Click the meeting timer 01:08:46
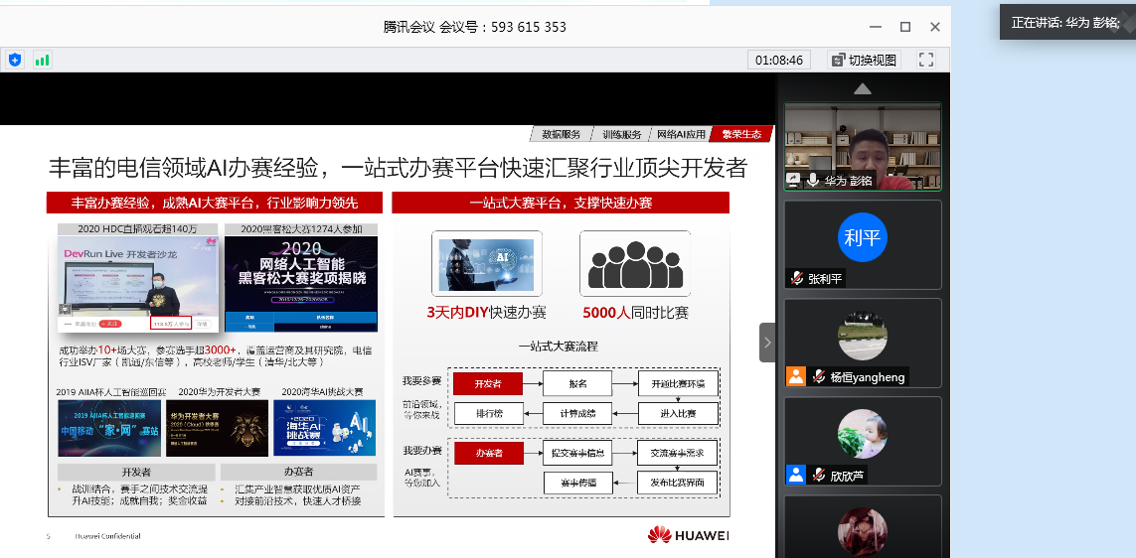Image resolution: width=1136 pixels, height=558 pixels. (x=779, y=60)
